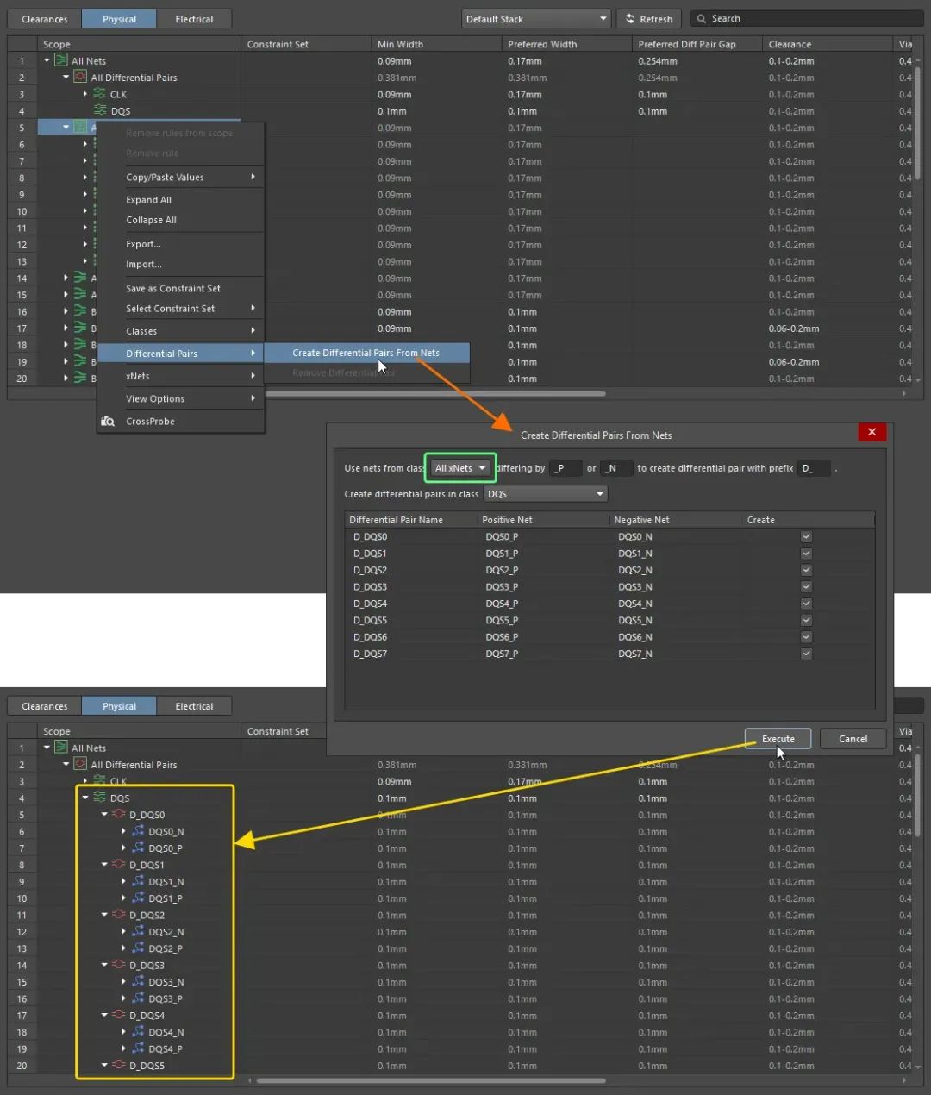931x1095 pixels.
Task: Click the net class icon in row 17
Action: 80,328
